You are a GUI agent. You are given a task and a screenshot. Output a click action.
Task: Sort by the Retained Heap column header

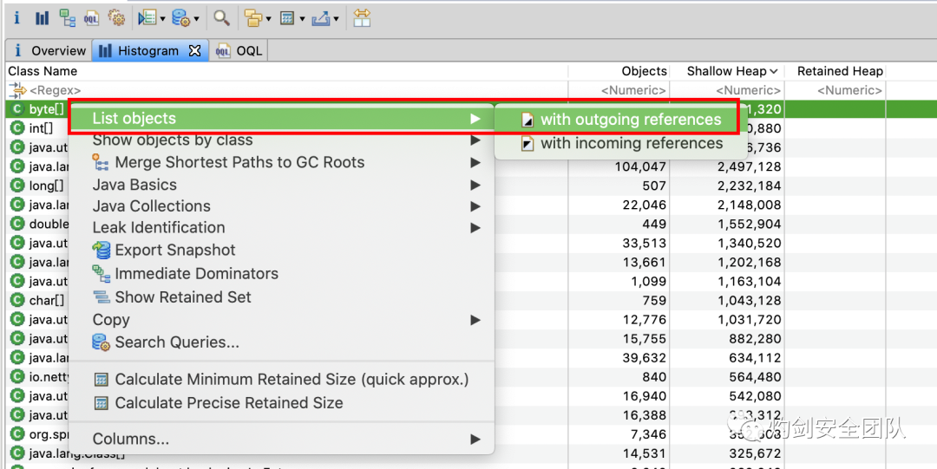tap(840, 71)
